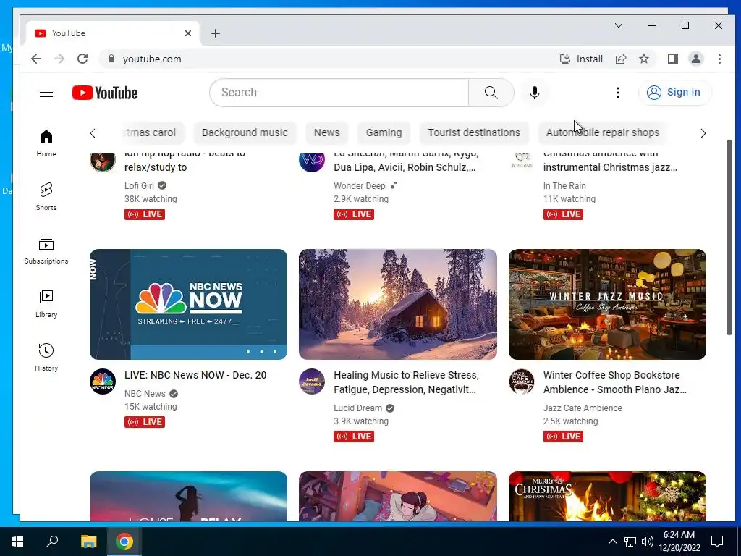The width and height of the screenshot is (741, 556).
Task: Click the Lucid Dream channel name
Action: (x=357, y=408)
